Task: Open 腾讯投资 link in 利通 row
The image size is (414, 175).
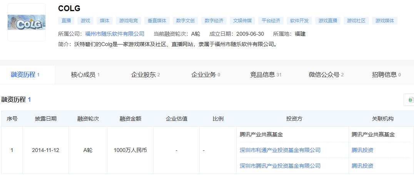Action: click(x=362, y=150)
